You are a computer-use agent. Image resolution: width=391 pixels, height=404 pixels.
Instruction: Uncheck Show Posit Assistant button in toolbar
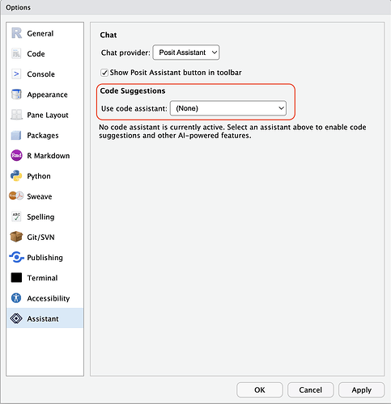coord(104,73)
